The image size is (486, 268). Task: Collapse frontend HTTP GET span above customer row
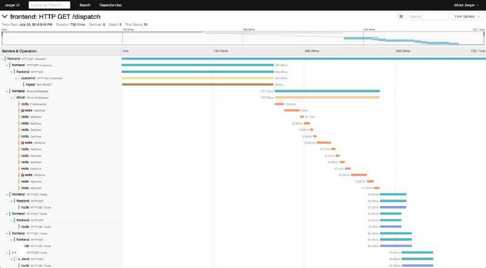[12, 72]
